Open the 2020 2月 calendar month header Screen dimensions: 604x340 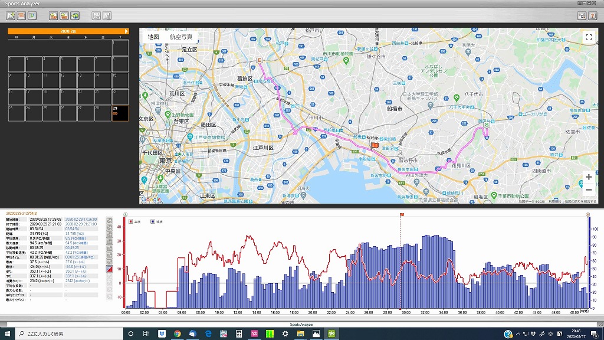(x=67, y=31)
